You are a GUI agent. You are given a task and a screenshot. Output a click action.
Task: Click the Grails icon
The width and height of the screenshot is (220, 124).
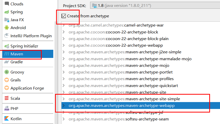pyautogui.click(x=7, y=80)
